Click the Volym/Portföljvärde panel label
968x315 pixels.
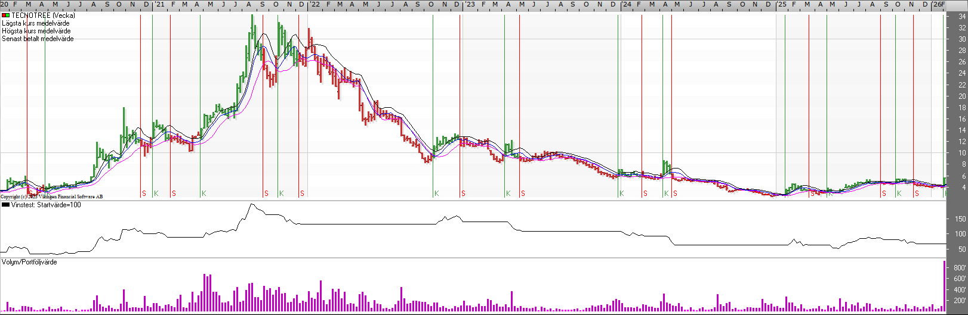coord(29,262)
